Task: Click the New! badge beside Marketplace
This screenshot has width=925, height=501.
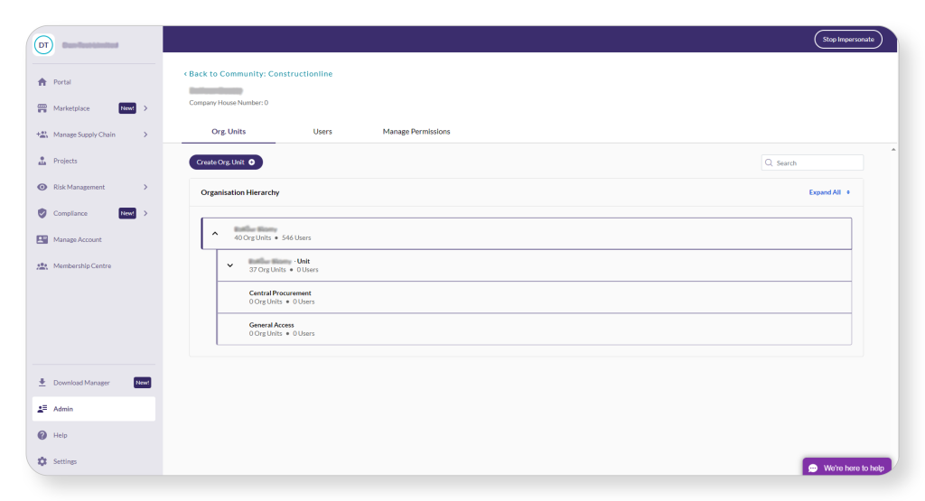Action: coord(127,108)
